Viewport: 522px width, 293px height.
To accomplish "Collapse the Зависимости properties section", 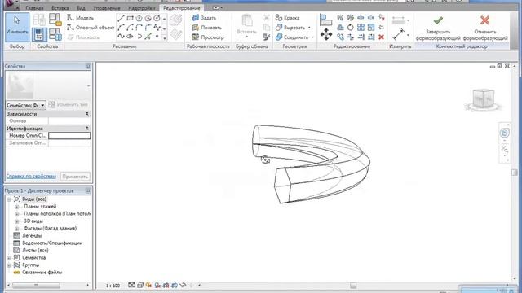I will pos(87,114).
